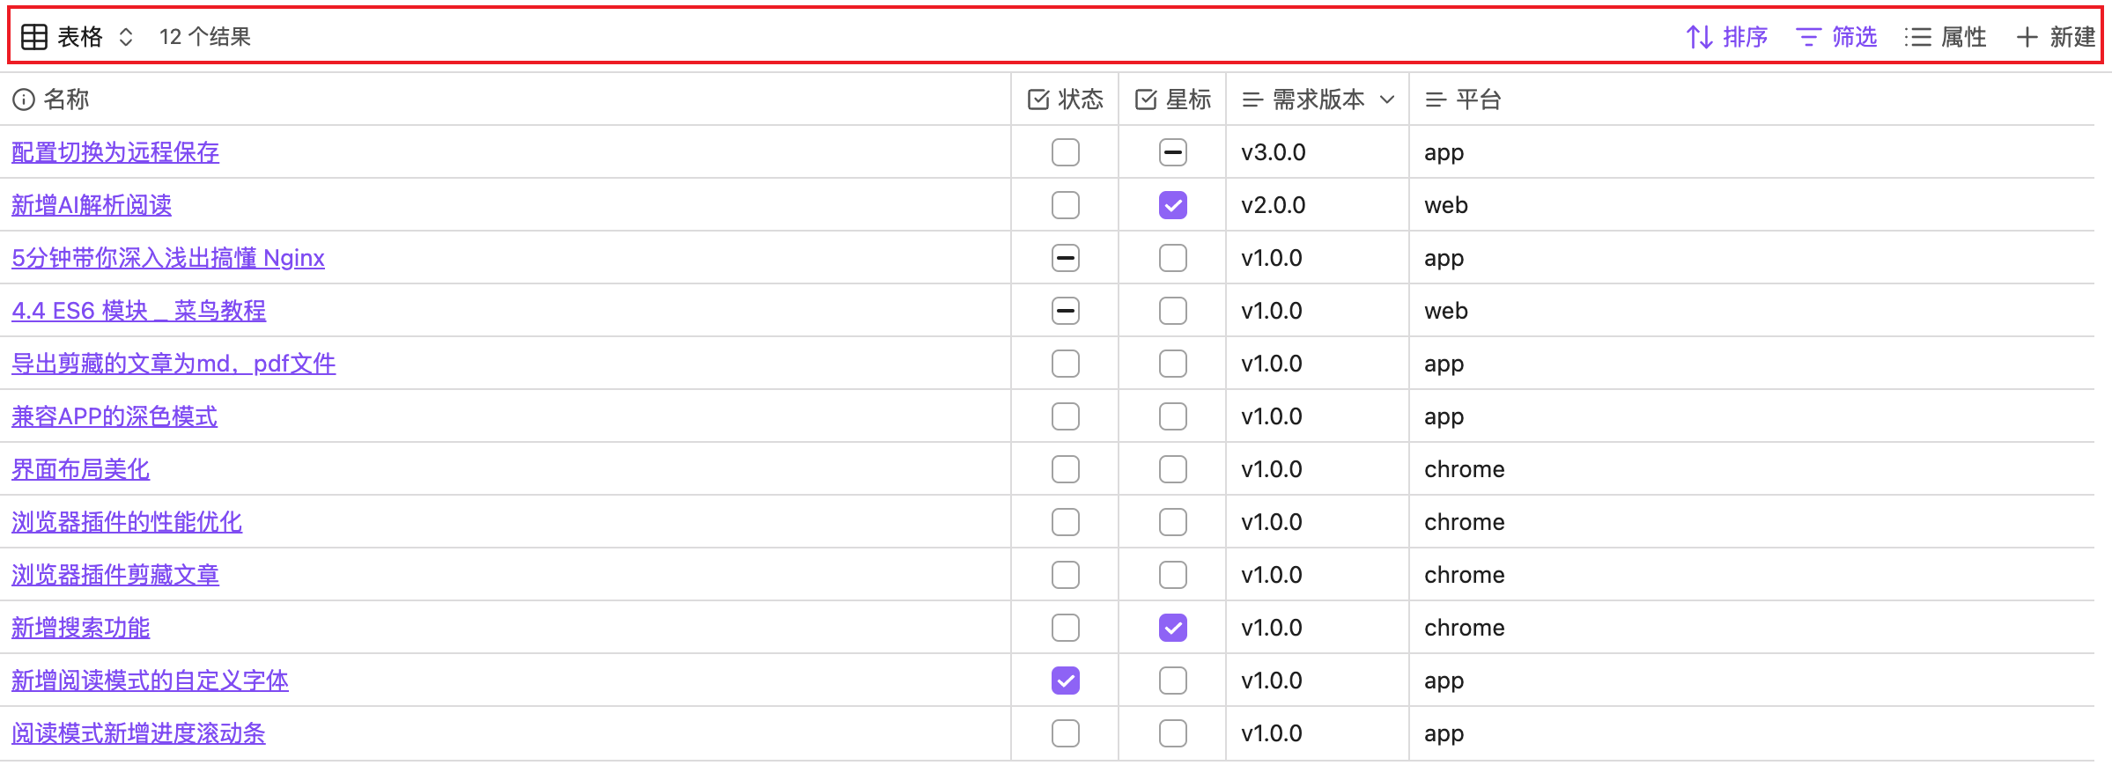Screen dimensions: 2112x780
Task: Toggle 星标 for 新增搜索功能 row
Action: click(x=1172, y=628)
